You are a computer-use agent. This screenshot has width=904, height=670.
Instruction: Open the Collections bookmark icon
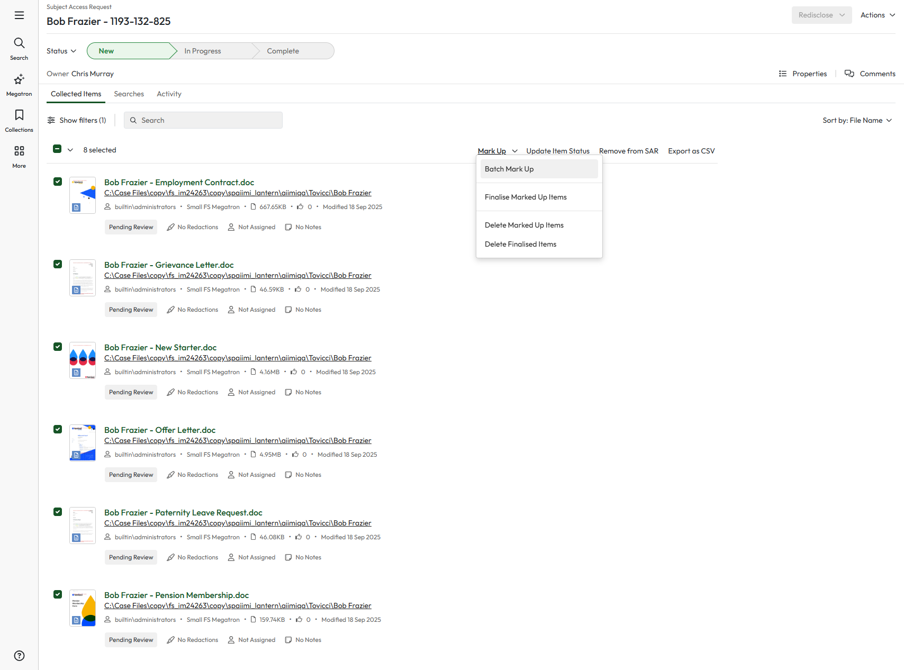tap(19, 115)
